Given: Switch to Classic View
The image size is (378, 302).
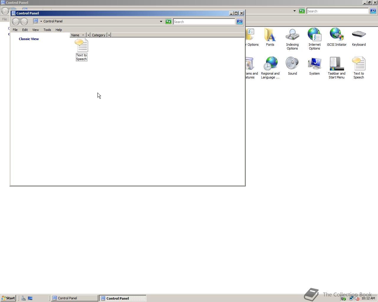Looking at the screenshot, I should pyautogui.click(x=29, y=39).
